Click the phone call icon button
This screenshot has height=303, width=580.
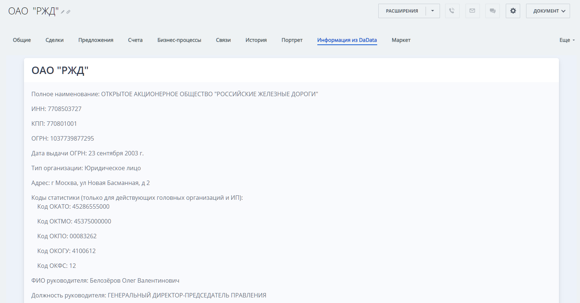[452, 11]
